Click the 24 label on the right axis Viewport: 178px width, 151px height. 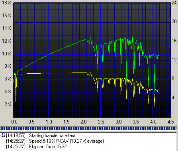pyautogui.click(x=174, y=3)
